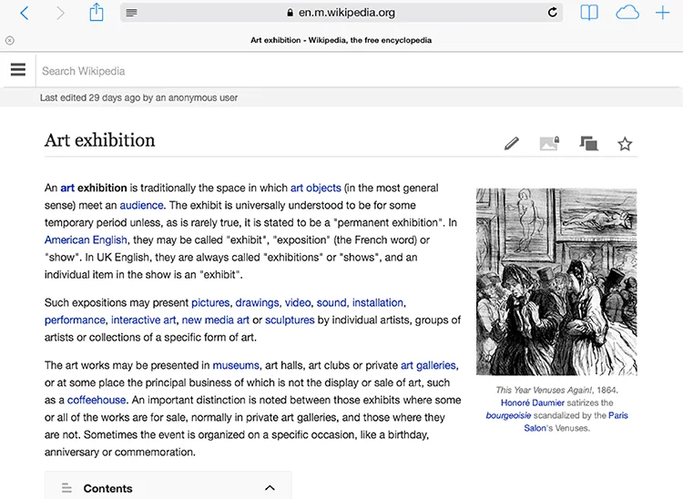Tap the 'Art exhibition' page heading
Viewport: 683px width, 499px height.
point(100,140)
